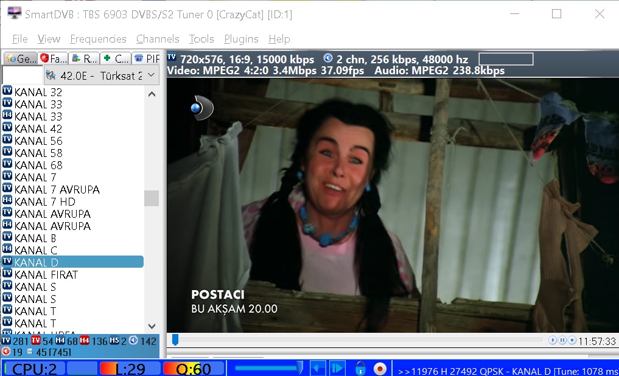Open the Plugins menu
This screenshot has height=376, width=619.
coord(241,39)
